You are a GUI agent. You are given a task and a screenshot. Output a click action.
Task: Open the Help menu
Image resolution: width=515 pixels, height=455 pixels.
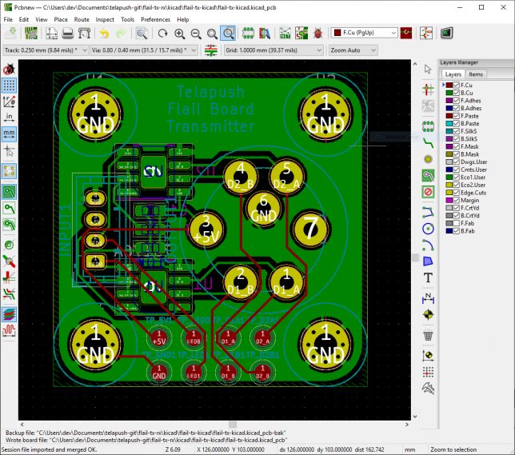coord(183,19)
